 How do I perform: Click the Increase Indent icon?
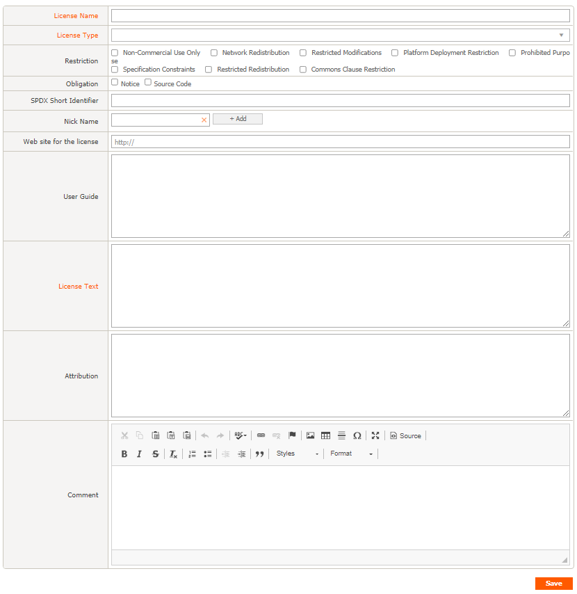point(241,453)
